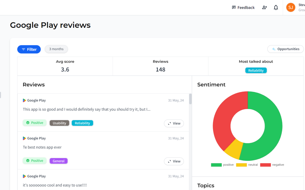Click Google Play logo on 'it's sooooooo cool' review
This screenshot has height=190, width=305.
coord(24,176)
